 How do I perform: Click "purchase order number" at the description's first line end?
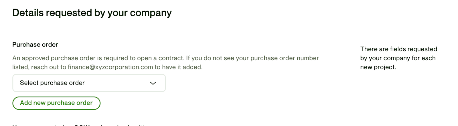click(285, 58)
